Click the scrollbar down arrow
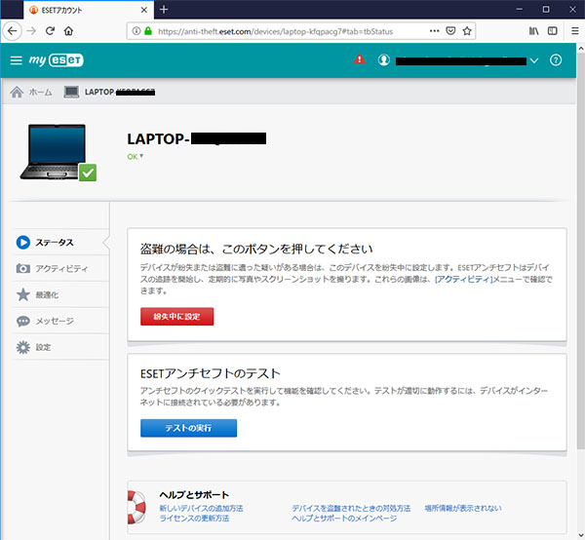The height and width of the screenshot is (540, 585). point(580,535)
